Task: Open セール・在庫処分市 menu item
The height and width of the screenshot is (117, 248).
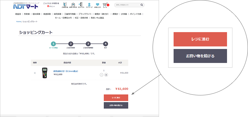Action: click(63, 18)
